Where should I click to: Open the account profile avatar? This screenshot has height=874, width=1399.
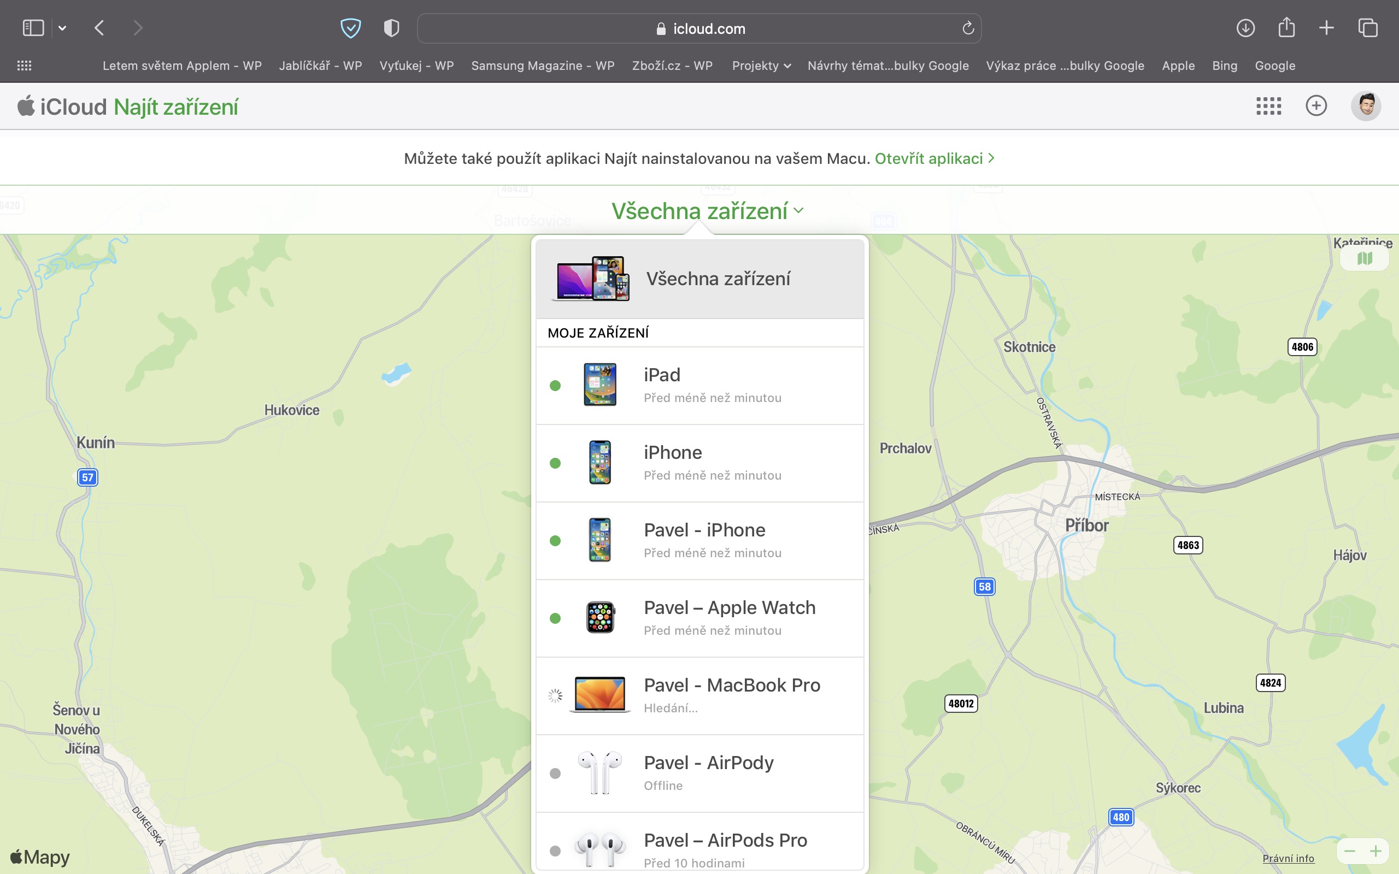pos(1366,106)
